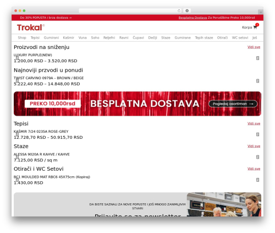Click previous arrow in TWIST CARVINO carousel
Image resolution: width=275 pixels, height=233 pixels.
coord(17,81)
